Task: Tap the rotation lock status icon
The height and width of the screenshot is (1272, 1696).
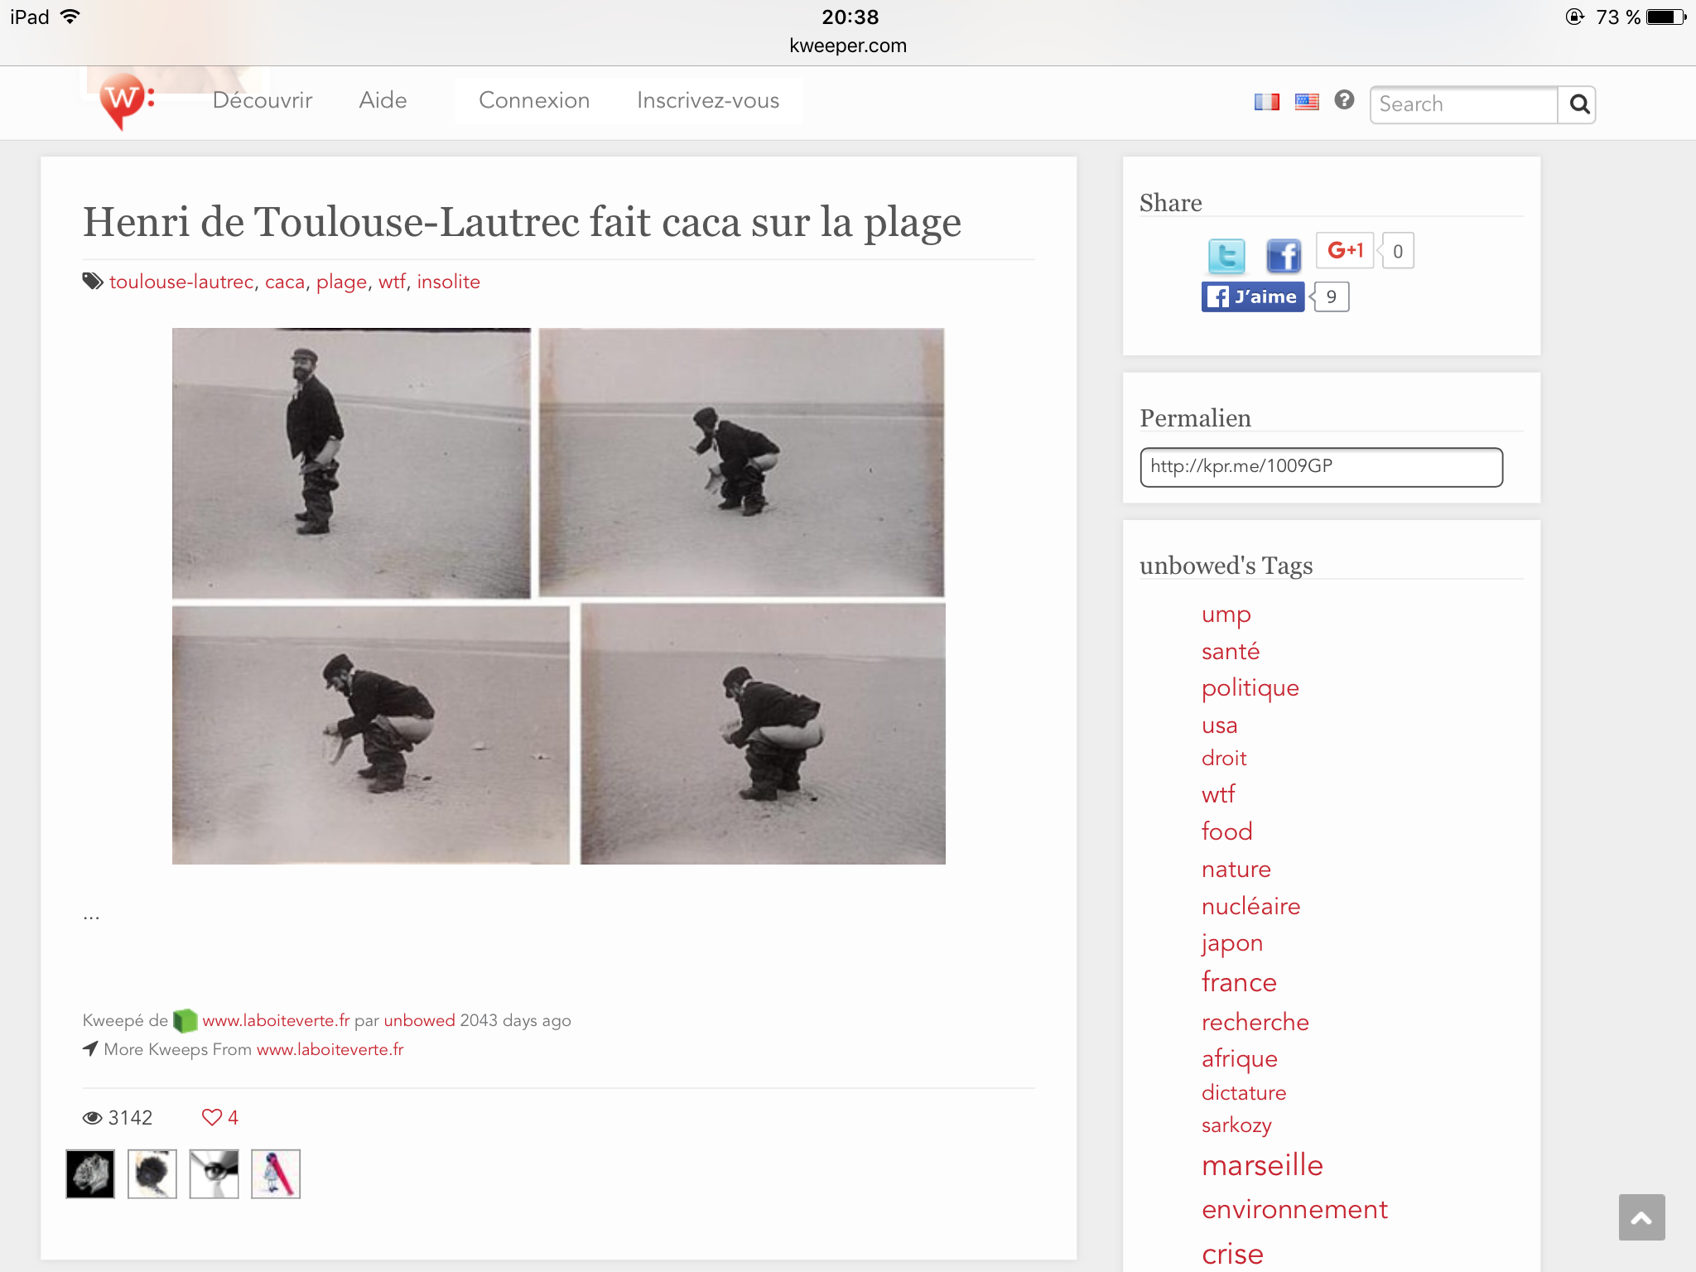Action: [x=1574, y=17]
